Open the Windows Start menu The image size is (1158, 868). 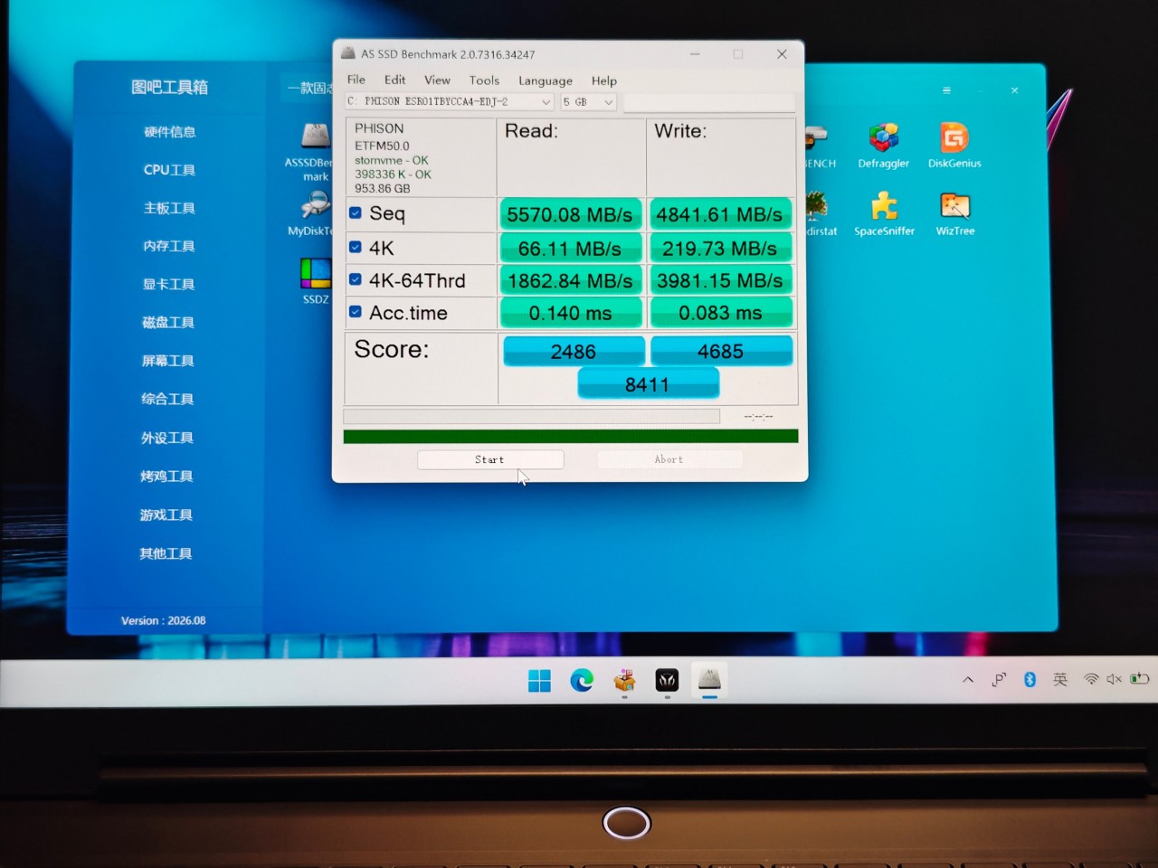click(x=539, y=681)
